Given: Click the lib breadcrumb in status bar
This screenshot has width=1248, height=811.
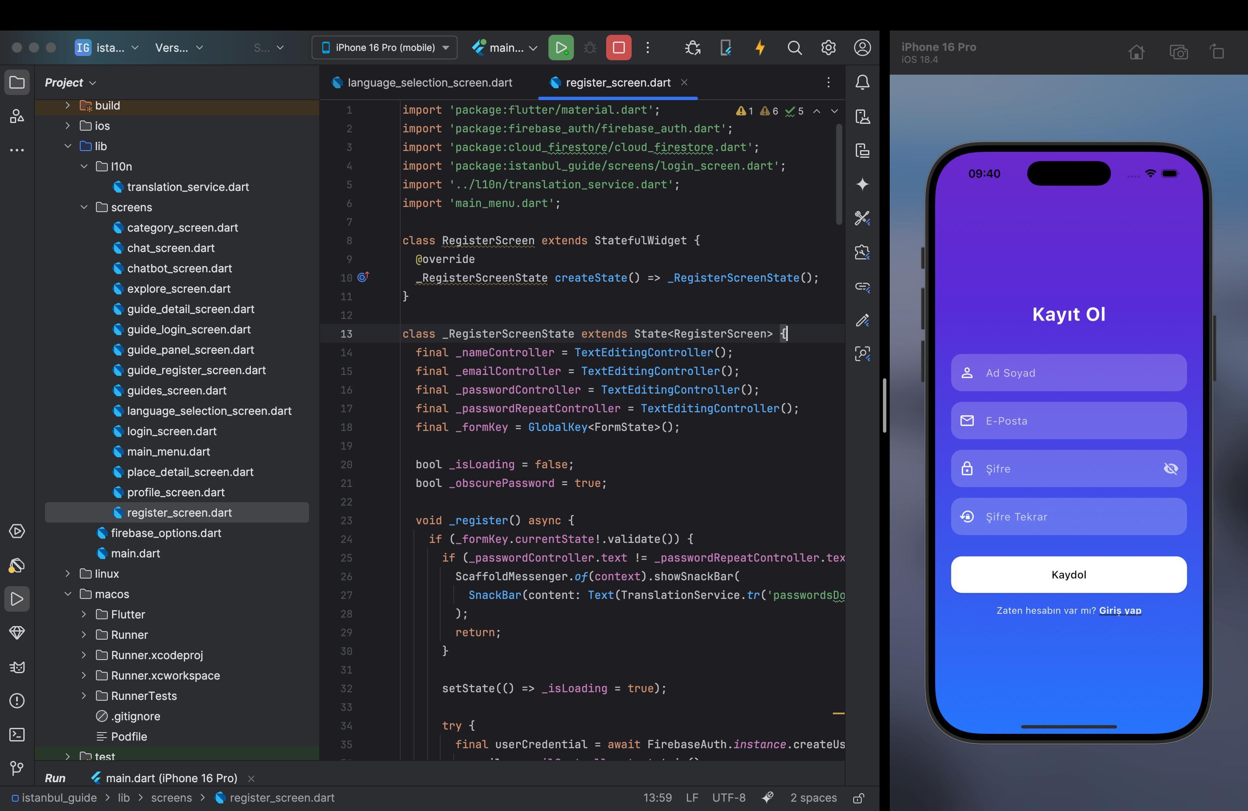Looking at the screenshot, I should [124, 798].
